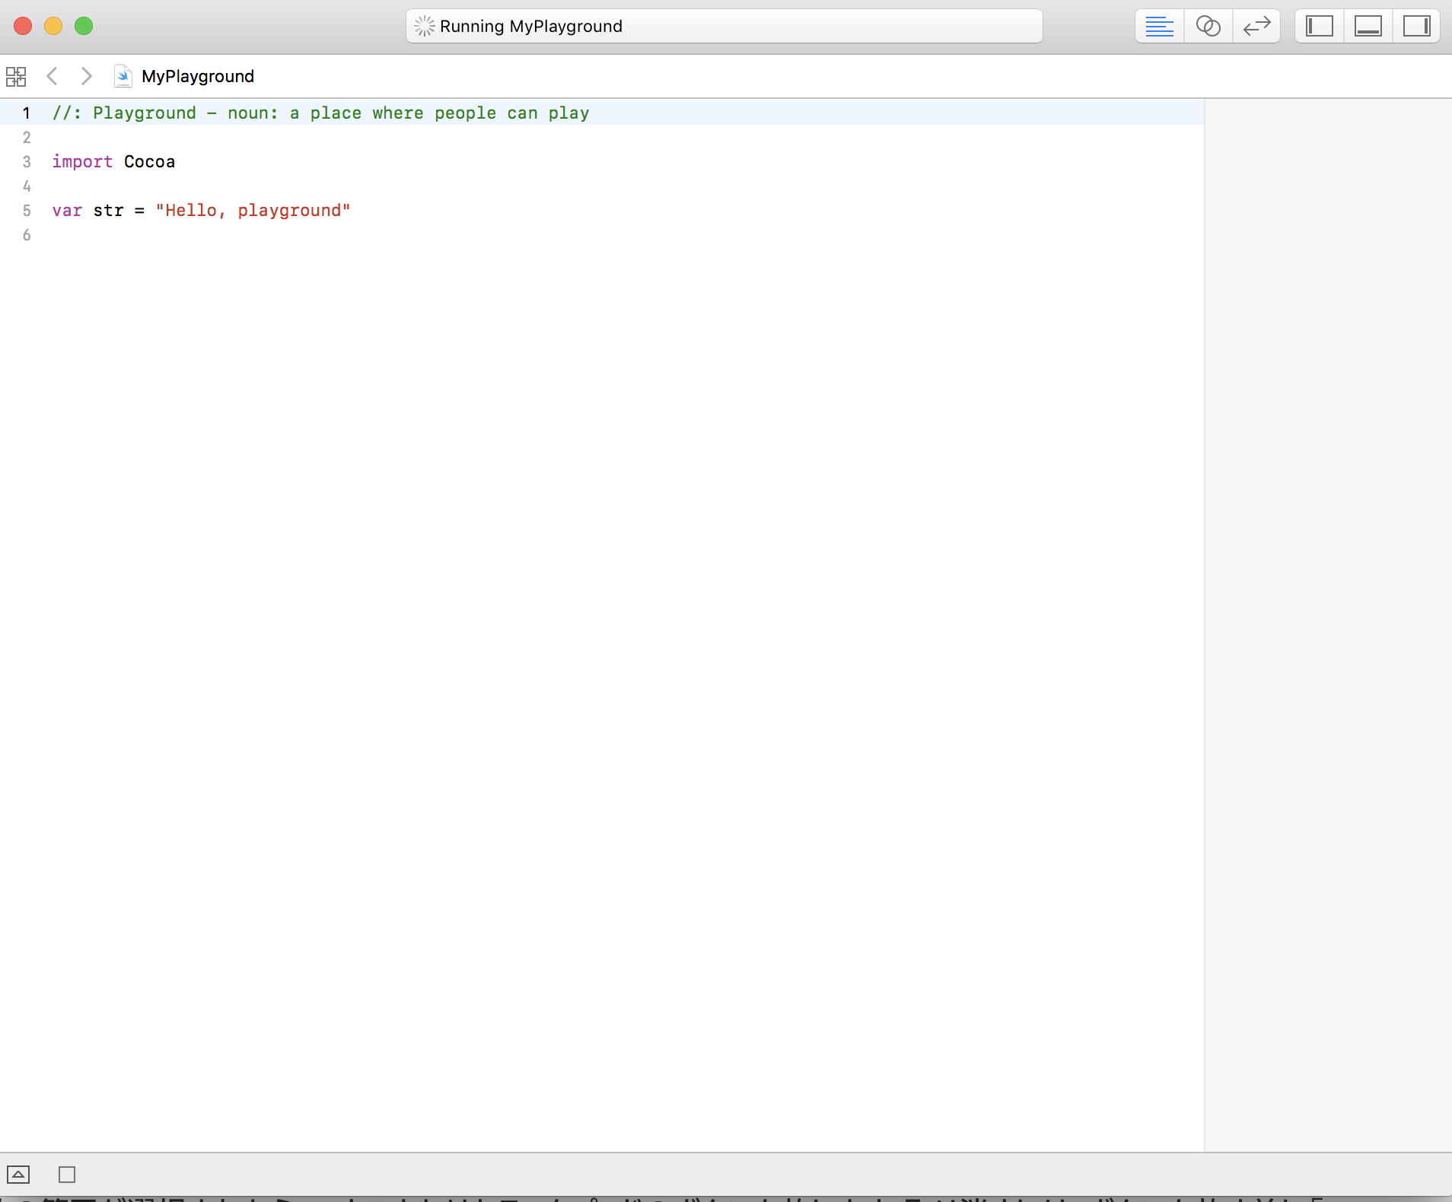Toggle the Utilities inspector panel
This screenshot has width=1452, height=1202.
point(1416,27)
